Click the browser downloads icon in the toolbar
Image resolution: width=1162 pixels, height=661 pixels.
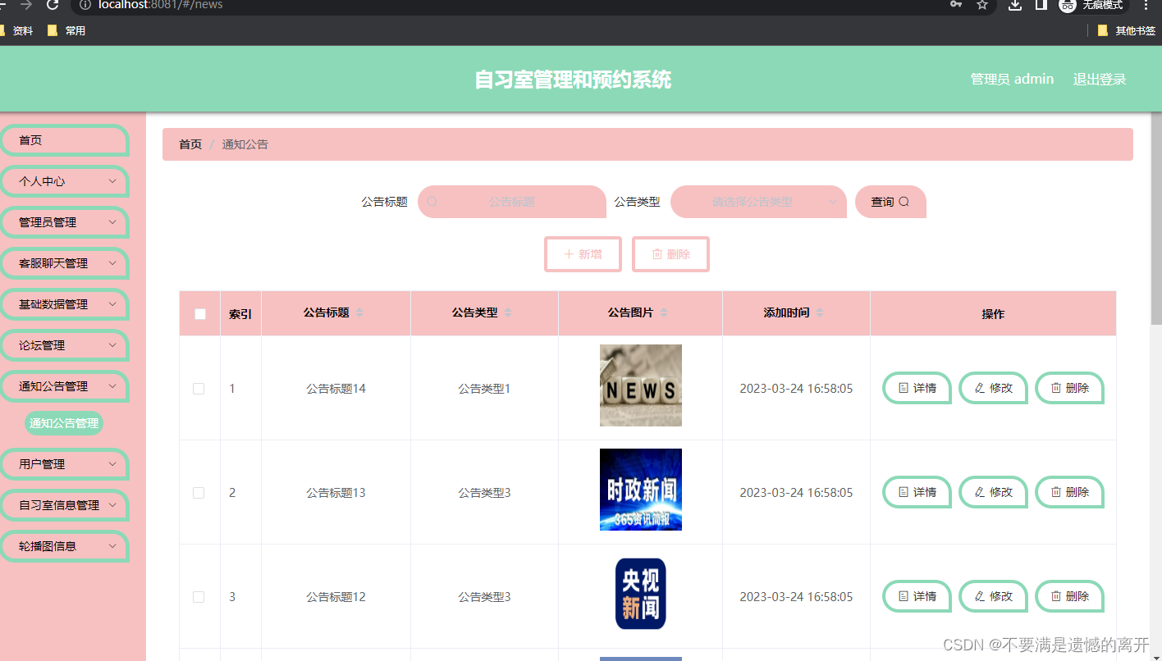tap(1013, 6)
